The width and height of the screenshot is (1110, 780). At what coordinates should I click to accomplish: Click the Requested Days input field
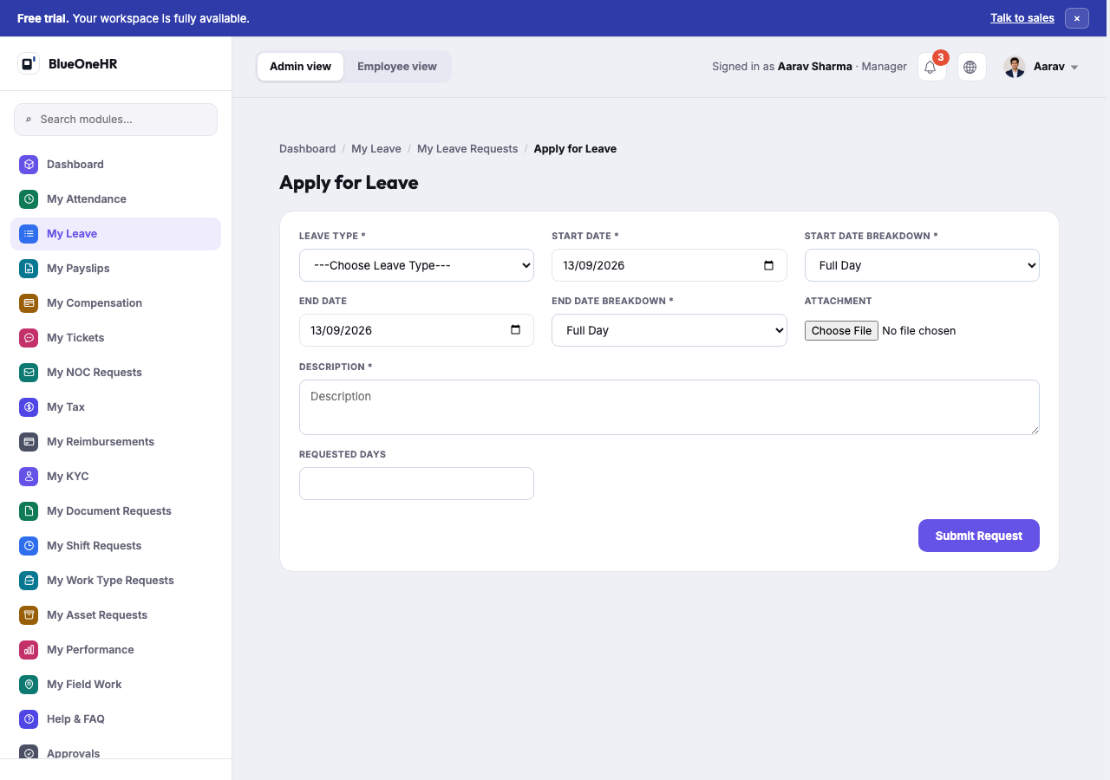click(x=416, y=484)
